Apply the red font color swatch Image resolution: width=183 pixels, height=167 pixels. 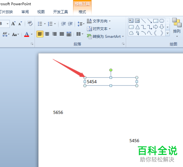(27, 34)
